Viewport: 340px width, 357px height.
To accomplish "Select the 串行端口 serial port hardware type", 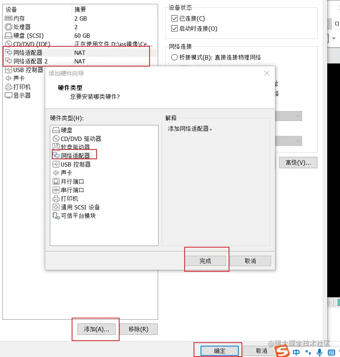I will (x=71, y=190).
